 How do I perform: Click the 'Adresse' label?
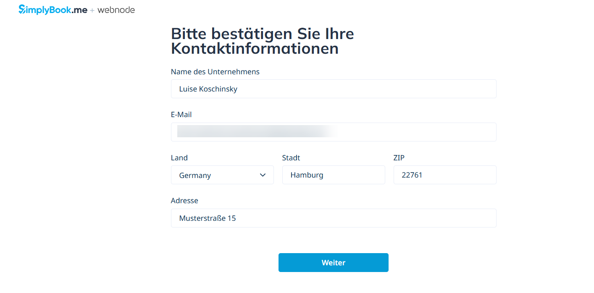[184, 201]
